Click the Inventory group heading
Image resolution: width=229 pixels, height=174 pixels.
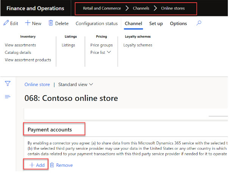click(28, 36)
